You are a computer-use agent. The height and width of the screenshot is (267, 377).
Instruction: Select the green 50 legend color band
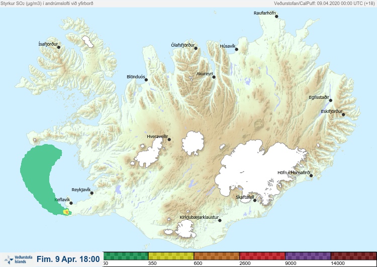point(126,256)
